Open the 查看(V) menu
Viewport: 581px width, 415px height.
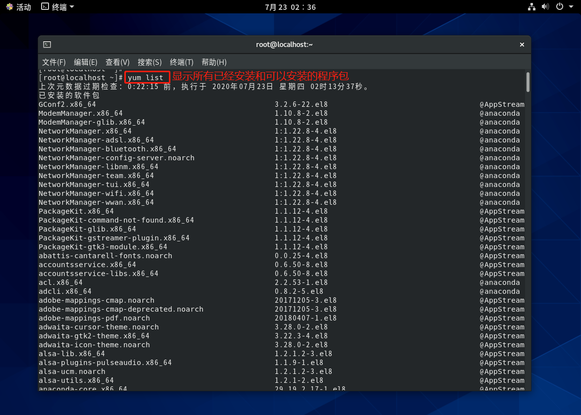(x=117, y=62)
